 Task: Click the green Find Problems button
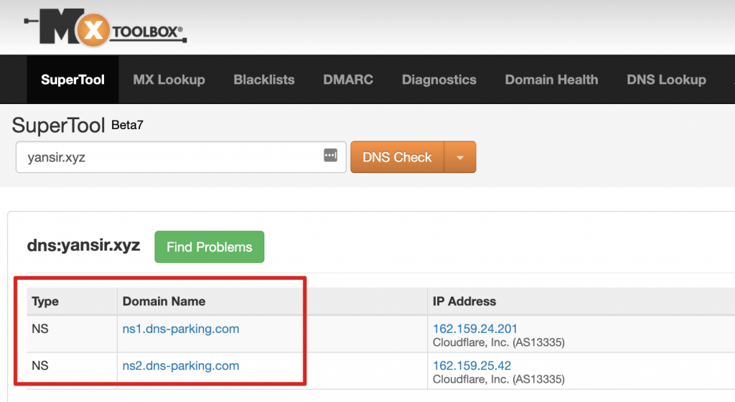(x=210, y=247)
